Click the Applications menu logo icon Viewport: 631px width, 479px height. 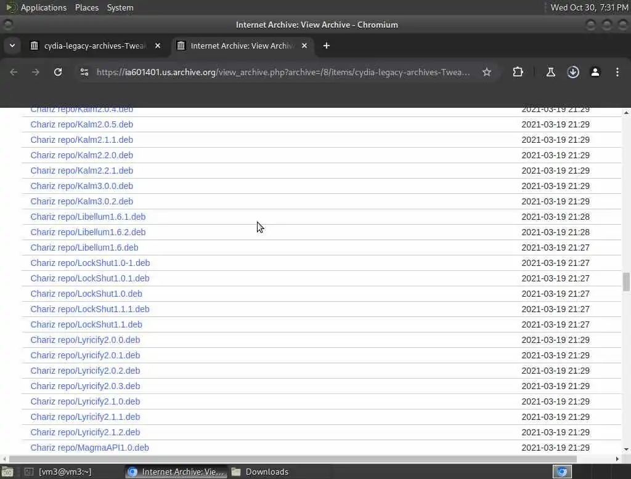[x=11, y=7]
